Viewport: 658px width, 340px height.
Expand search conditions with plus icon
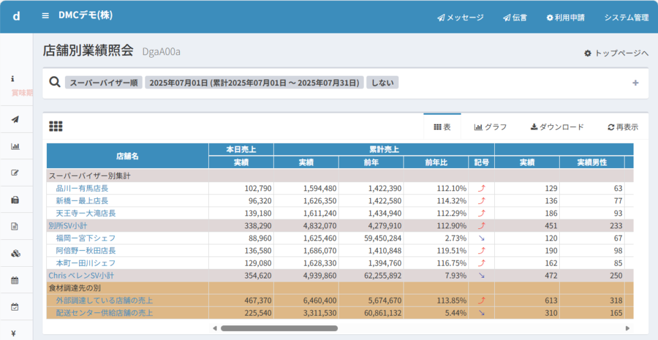[x=636, y=83]
